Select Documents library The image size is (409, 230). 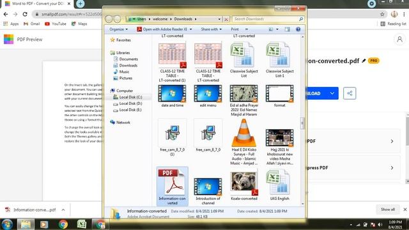pos(126,59)
